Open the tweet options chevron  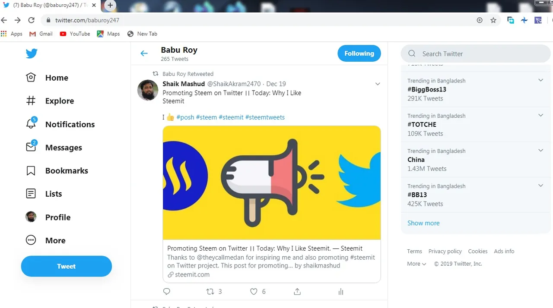coord(378,84)
